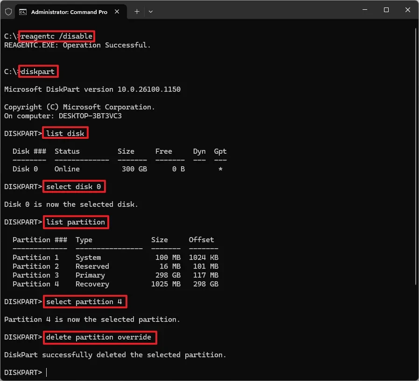Click the 'list partition' command text
The height and width of the screenshot is (381, 419).
[76, 222]
